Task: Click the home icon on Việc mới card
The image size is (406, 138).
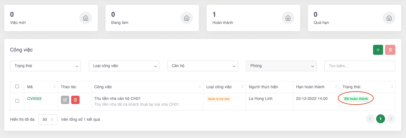Action: click(x=85, y=18)
